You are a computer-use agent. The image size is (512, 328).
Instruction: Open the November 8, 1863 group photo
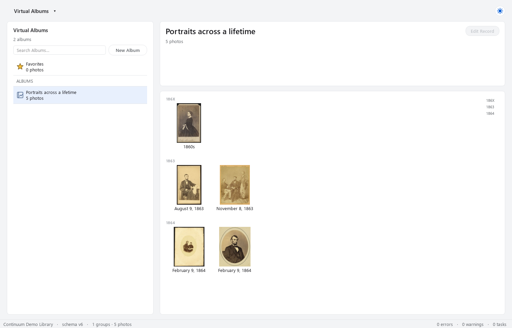235,185
